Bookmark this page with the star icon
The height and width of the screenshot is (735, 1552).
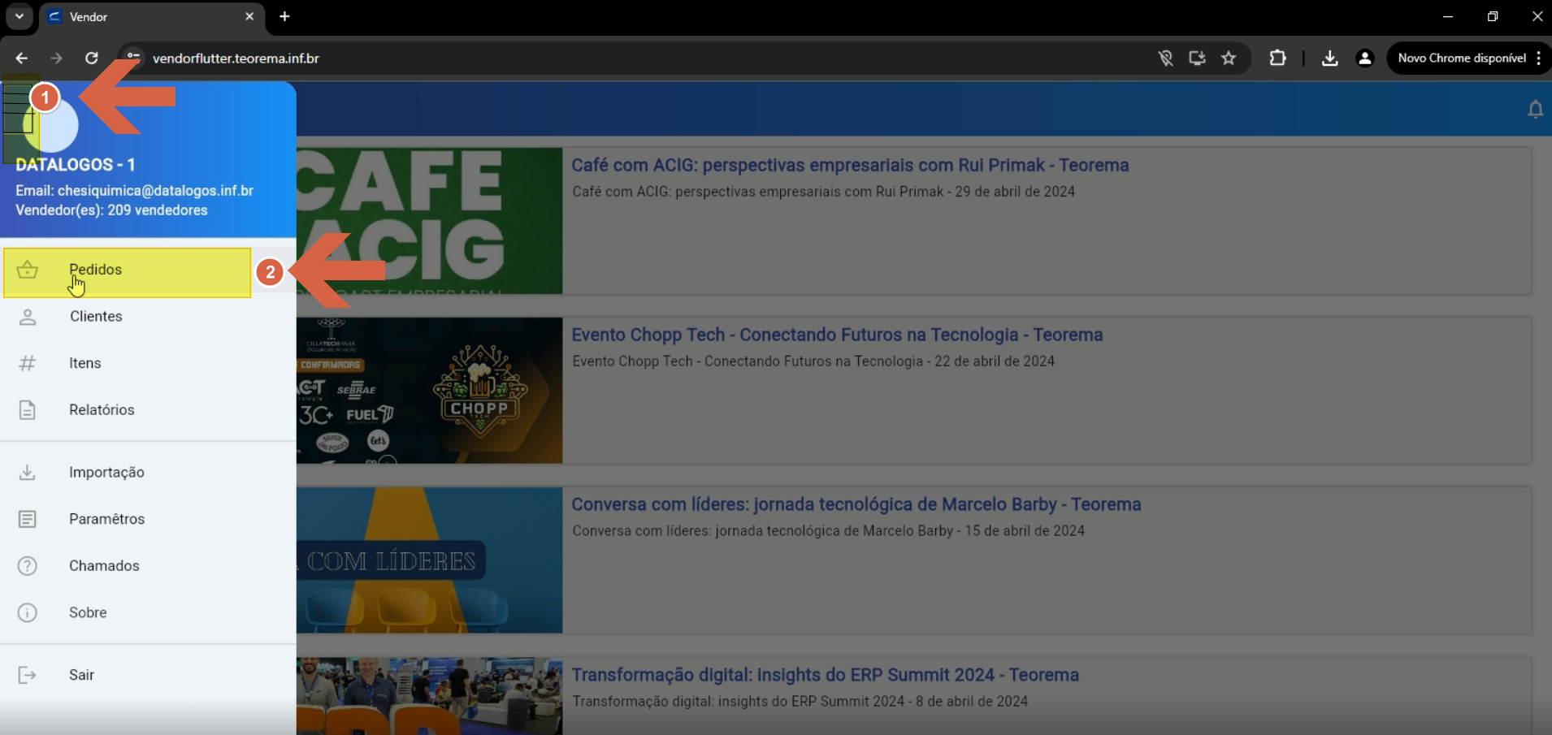point(1229,58)
